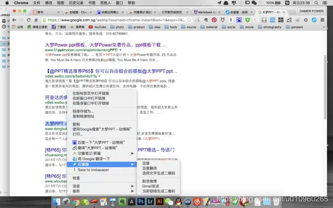Go to the Chrome home page

36,20
